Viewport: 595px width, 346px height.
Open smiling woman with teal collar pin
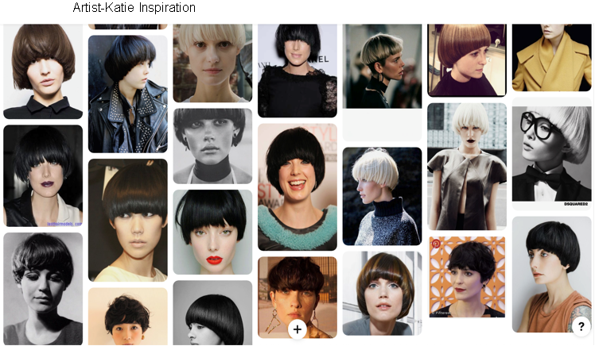(297, 186)
